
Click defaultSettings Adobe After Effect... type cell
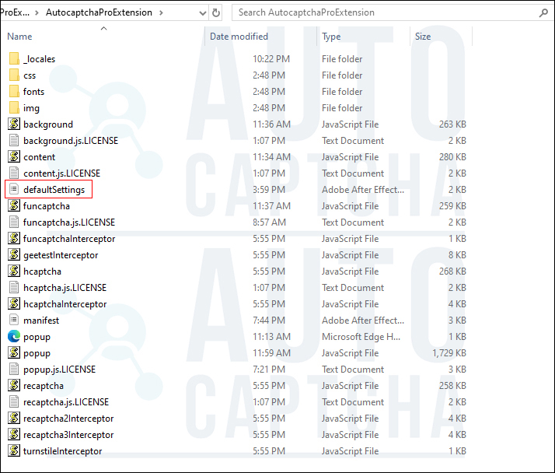click(363, 190)
